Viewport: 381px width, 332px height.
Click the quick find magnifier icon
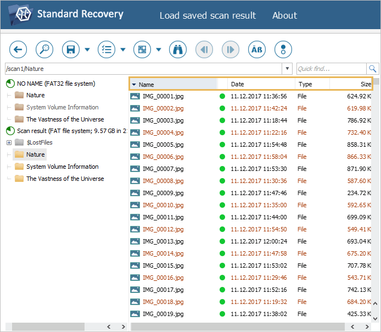coord(373,69)
